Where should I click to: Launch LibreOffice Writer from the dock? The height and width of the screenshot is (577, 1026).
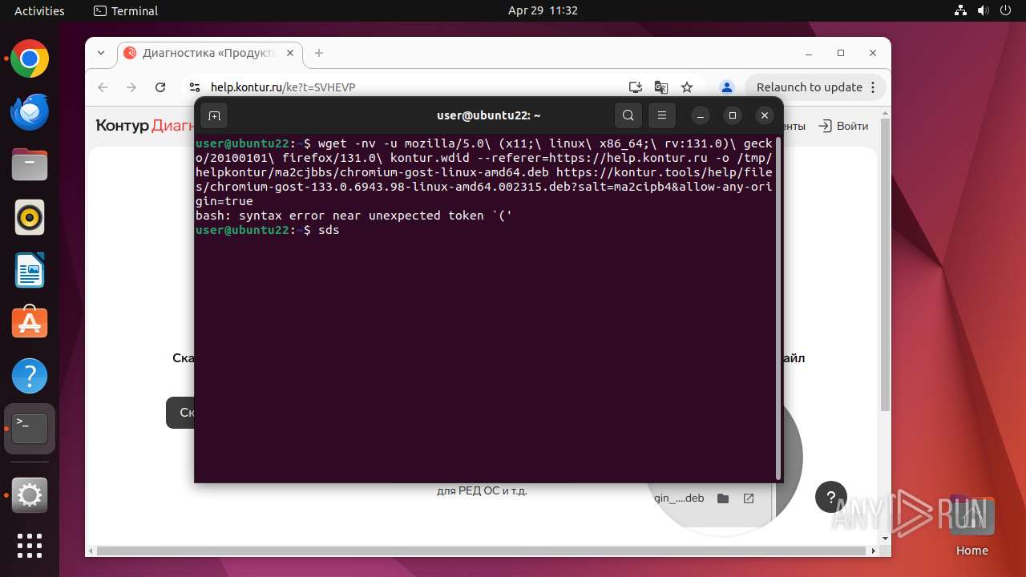pos(30,270)
